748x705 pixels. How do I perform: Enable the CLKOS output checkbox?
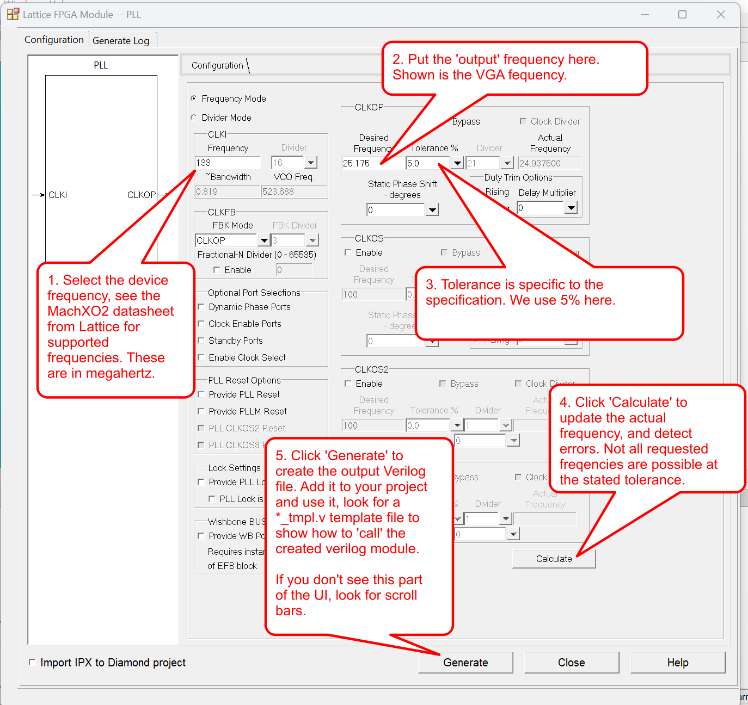point(348,252)
